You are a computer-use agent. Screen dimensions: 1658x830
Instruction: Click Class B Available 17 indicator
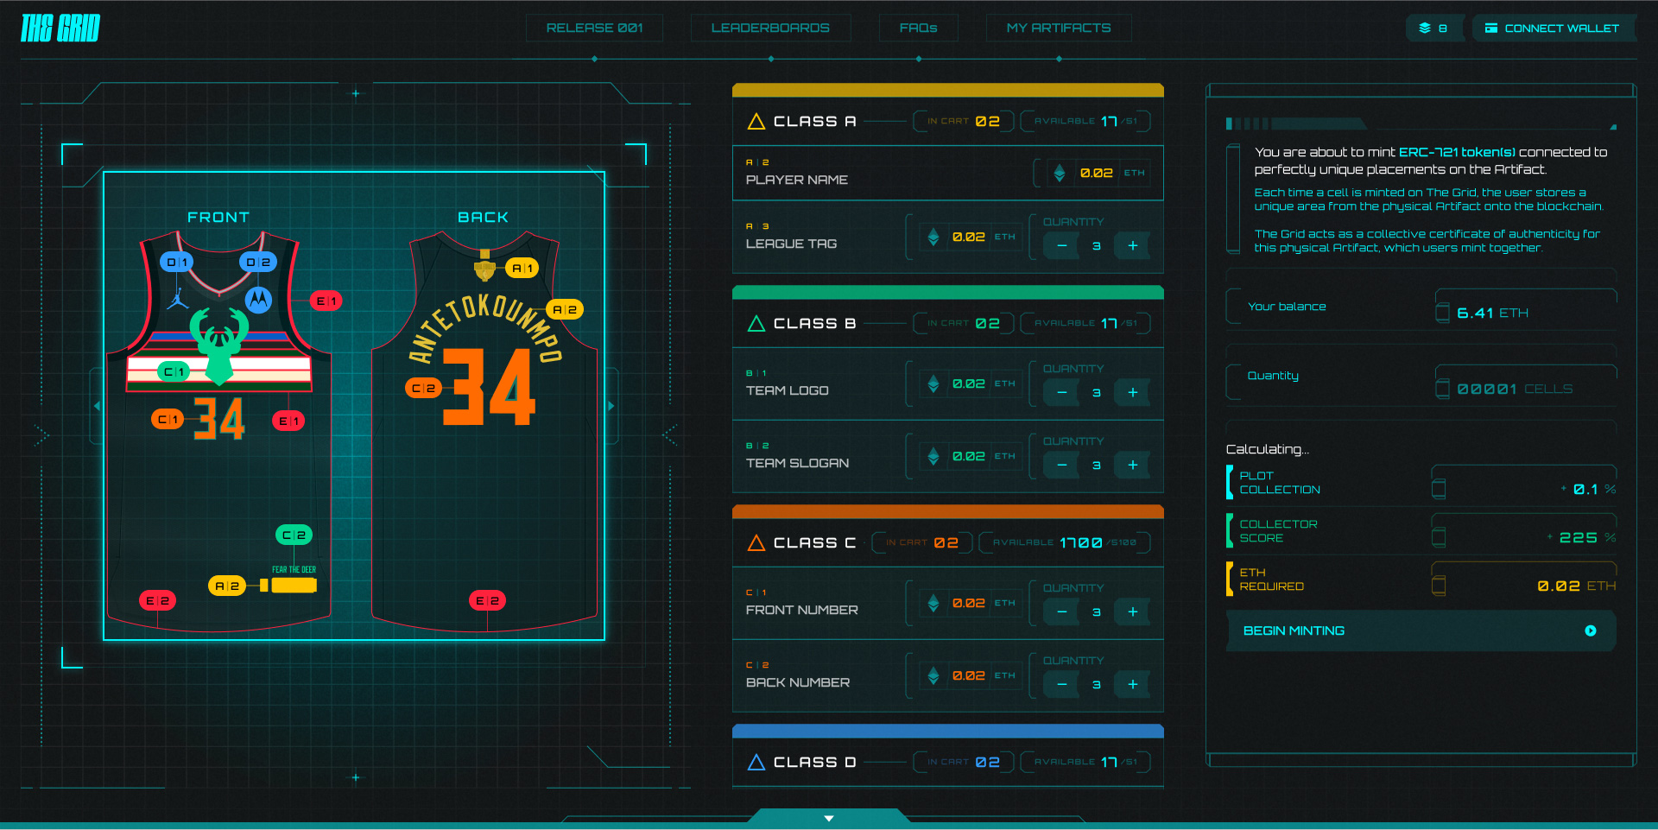(x=1085, y=323)
